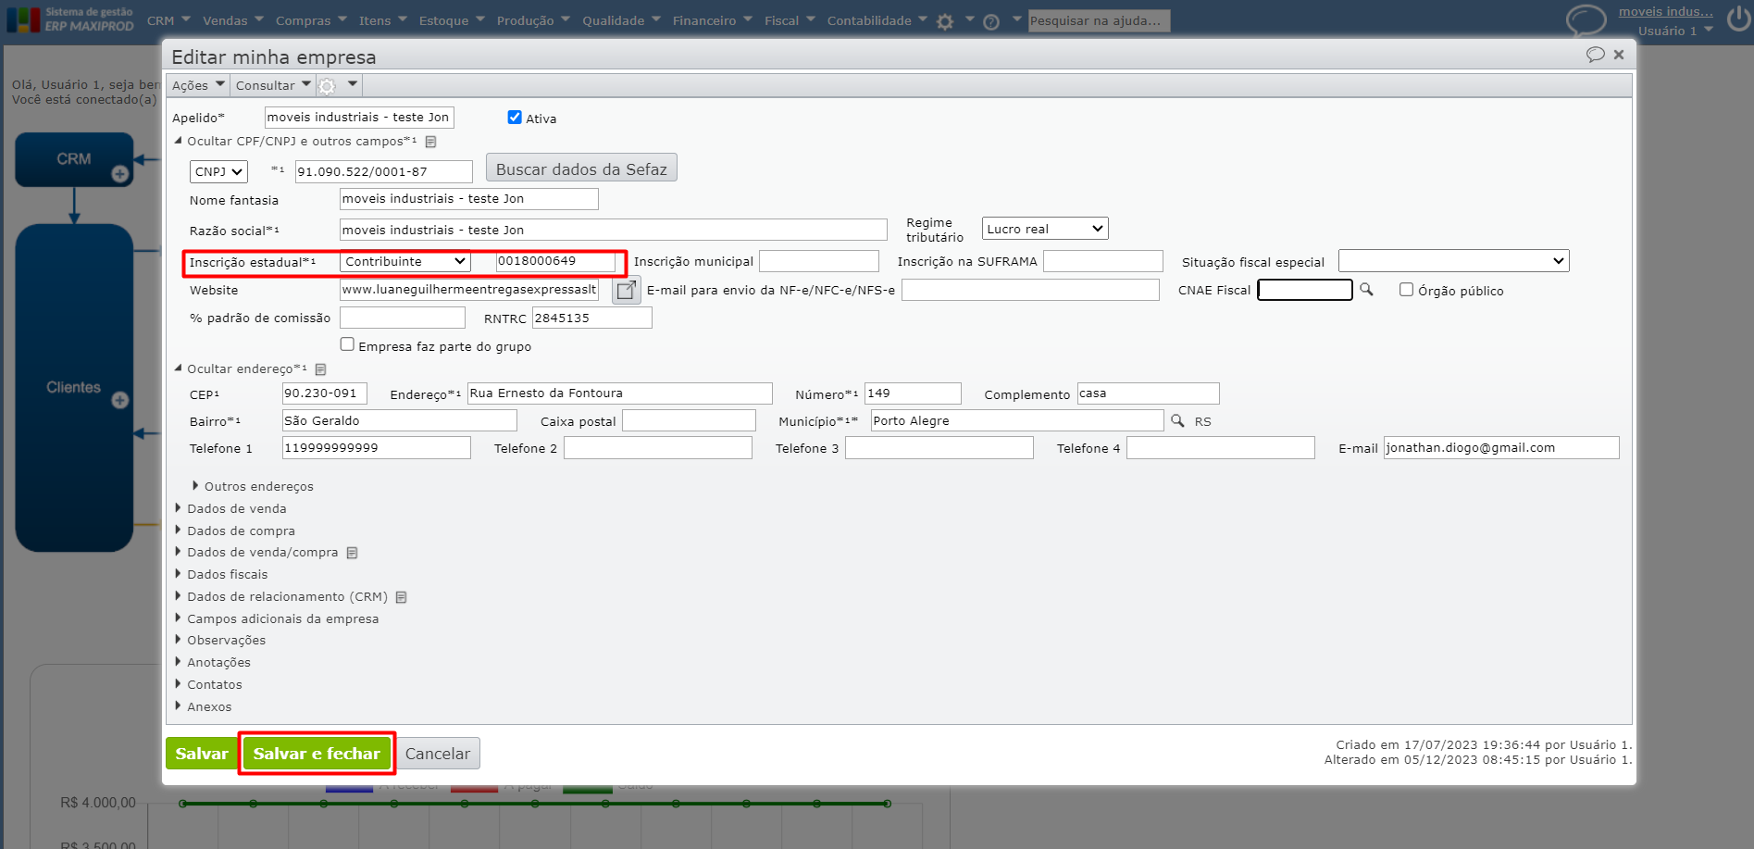Open note icon beside Ocultar CPF/CNPJ
Viewport: 1754px width, 849px height.
point(430,142)
